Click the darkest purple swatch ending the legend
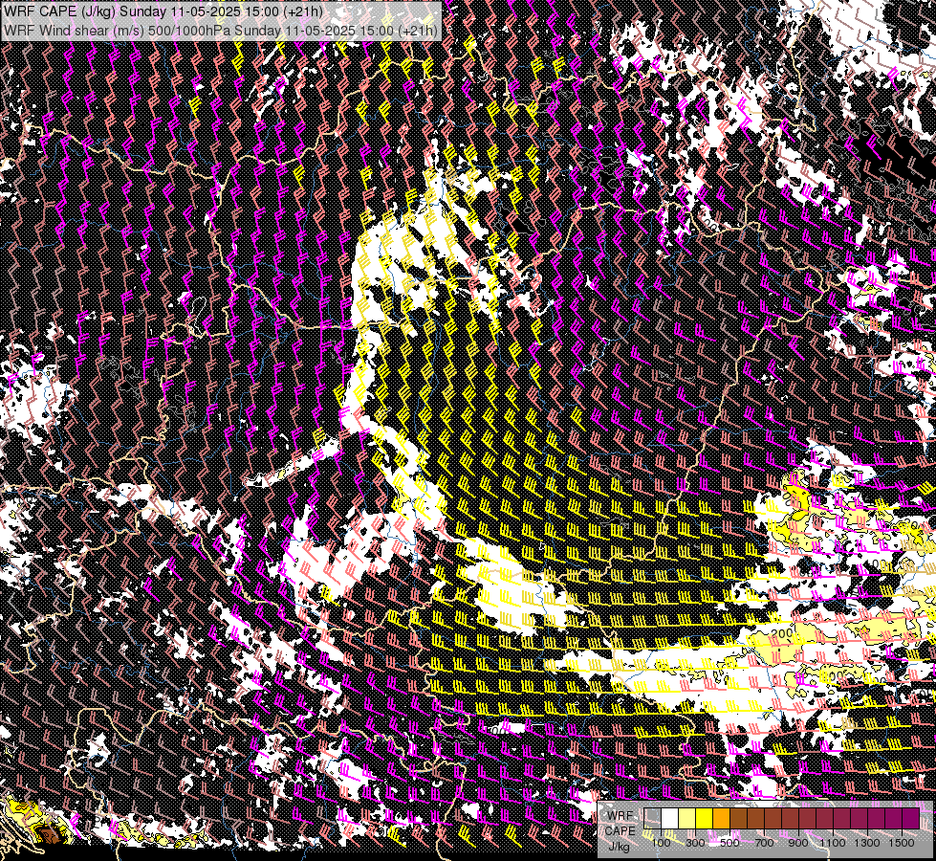Screen dimensions: 936x861 [910, 819]
